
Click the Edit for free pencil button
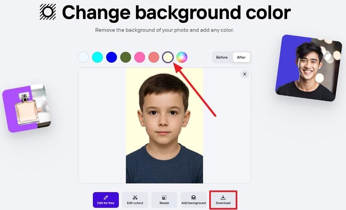pyautogui.click(x=106, y=200)
